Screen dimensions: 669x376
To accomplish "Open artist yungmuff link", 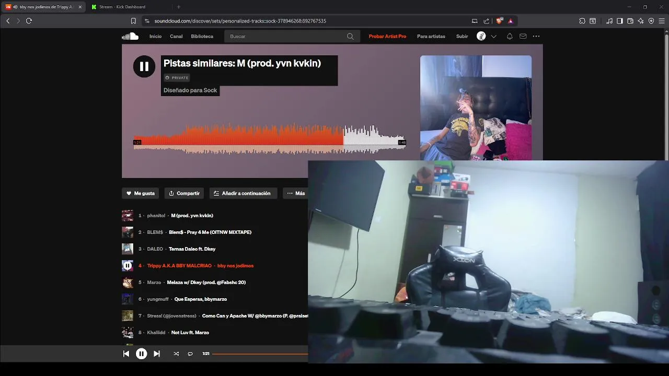I will tap(158, 299).
